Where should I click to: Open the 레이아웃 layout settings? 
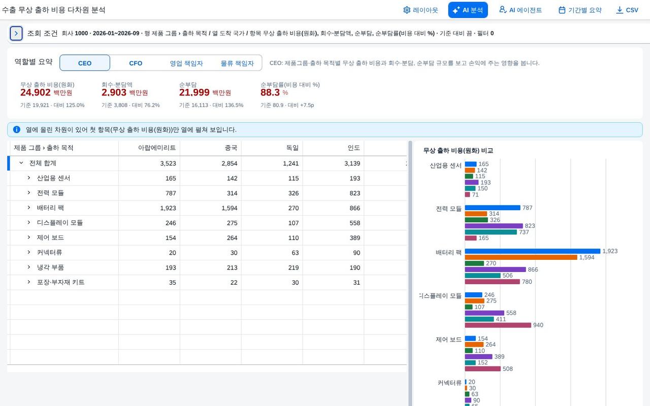click(420, 10)
